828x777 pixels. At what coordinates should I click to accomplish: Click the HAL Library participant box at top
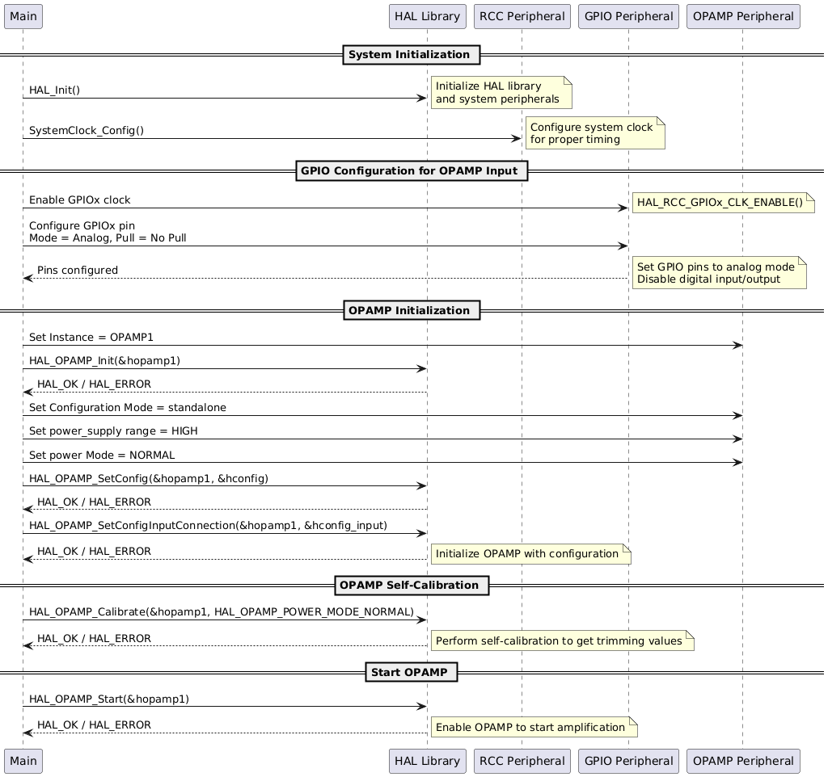point(427,16)
